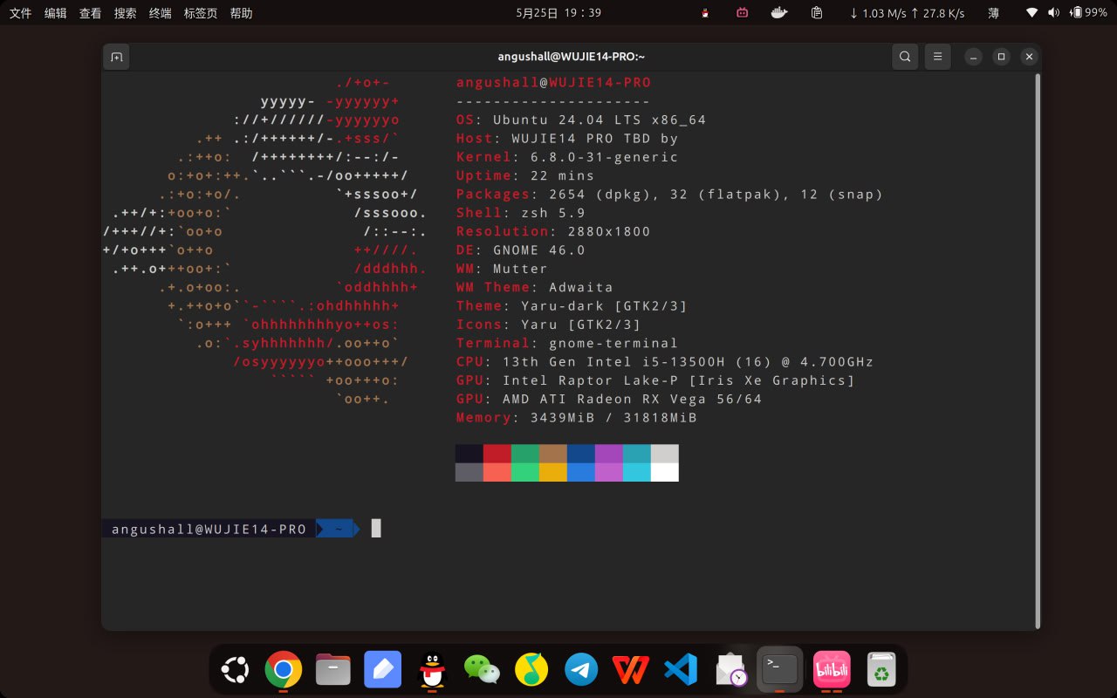Open WeChat from the dock

(482, 670)
